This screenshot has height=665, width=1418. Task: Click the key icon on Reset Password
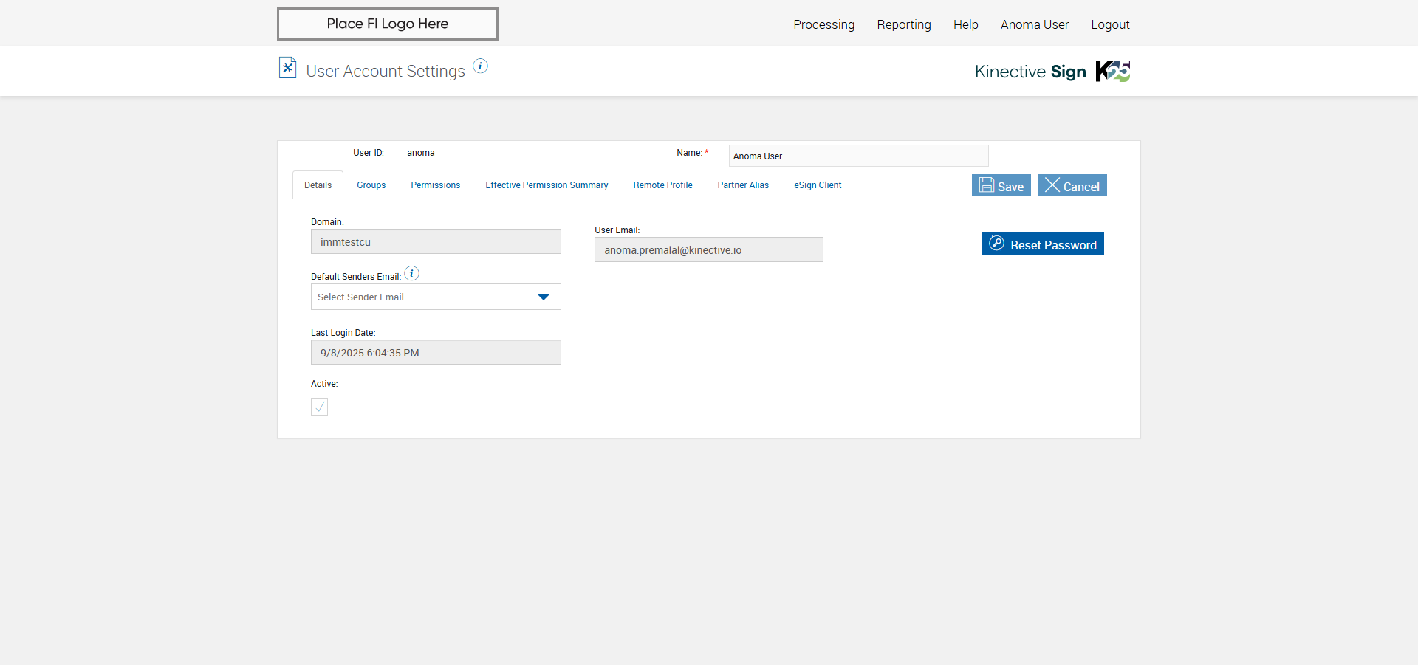996,244
